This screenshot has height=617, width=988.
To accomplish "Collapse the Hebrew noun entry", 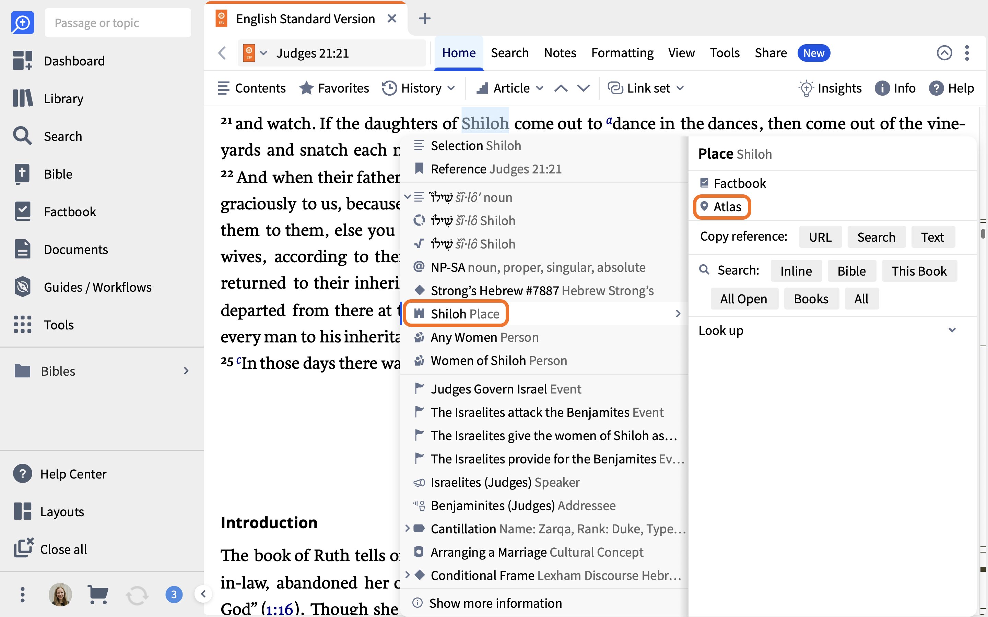I will (x=407, y=197).
